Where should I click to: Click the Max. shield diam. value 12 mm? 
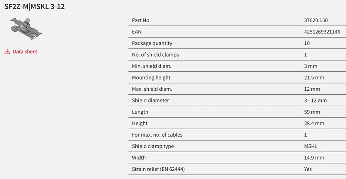pyautogui.click(x=312, y=89)
